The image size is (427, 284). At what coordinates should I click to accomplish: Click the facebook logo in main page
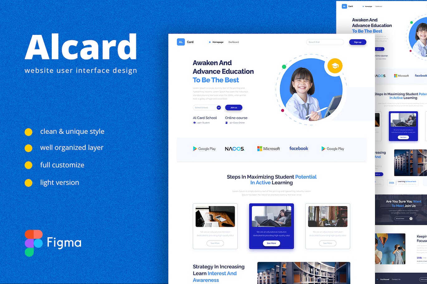coord(299,148)
